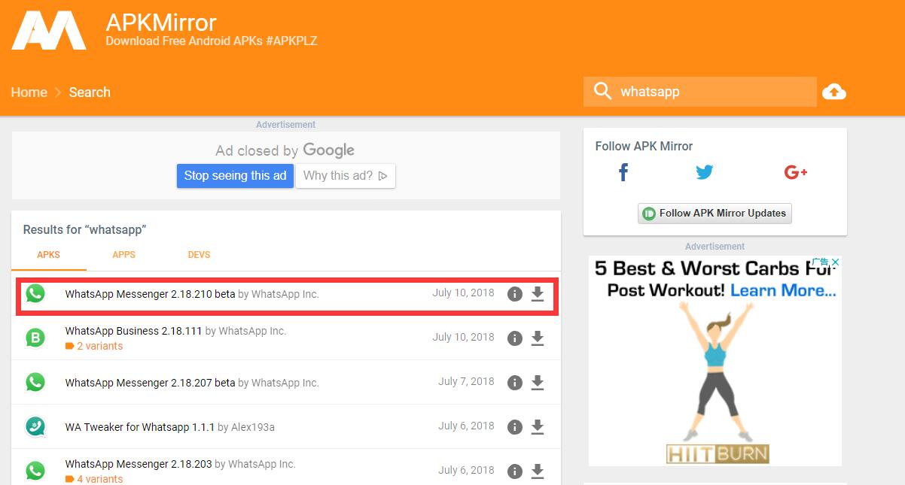The height and width of the screenshot is (485, 905).
Task: Click WA Tweaker app icon
Action: coord(35,426)
